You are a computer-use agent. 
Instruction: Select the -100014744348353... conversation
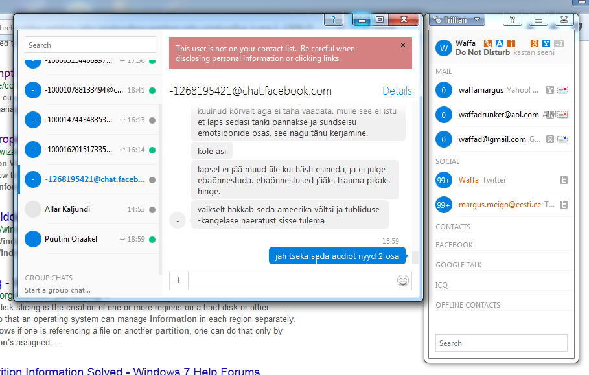90,120
